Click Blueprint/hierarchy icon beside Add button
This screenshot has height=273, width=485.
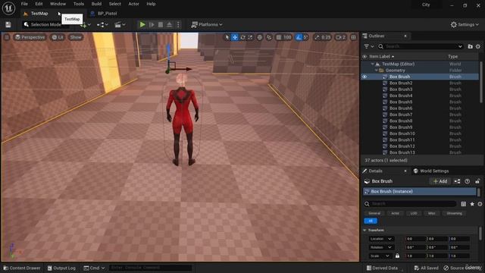(x=457, y=181)
